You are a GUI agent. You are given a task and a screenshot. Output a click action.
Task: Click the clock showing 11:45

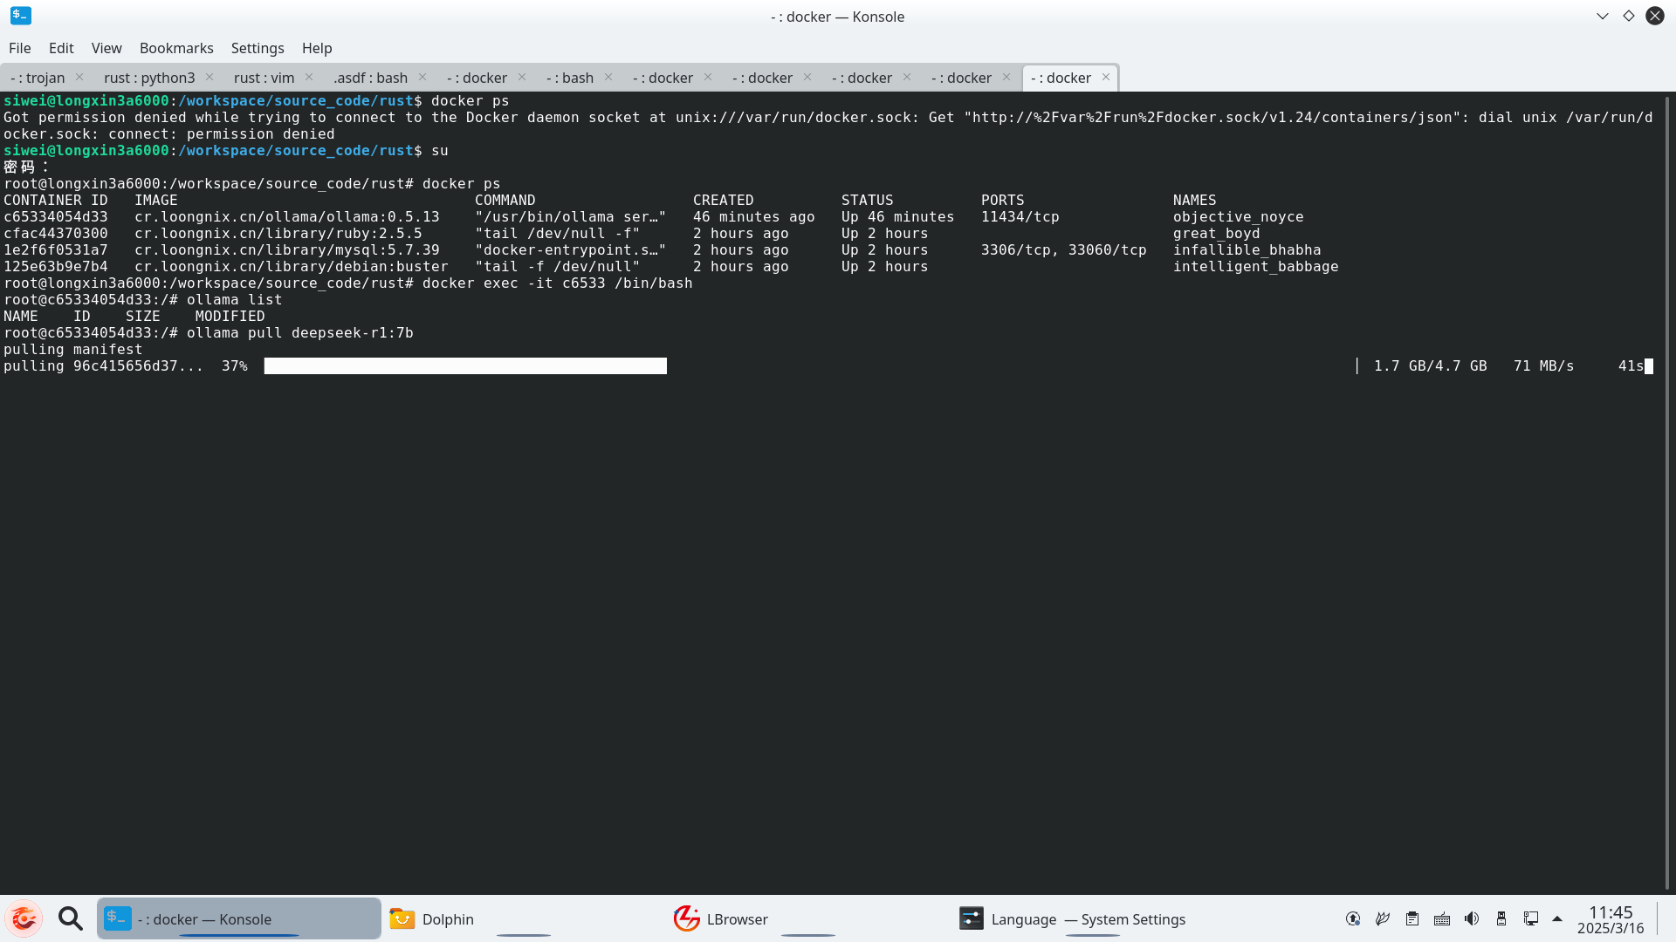click(x=1611, y=918)
